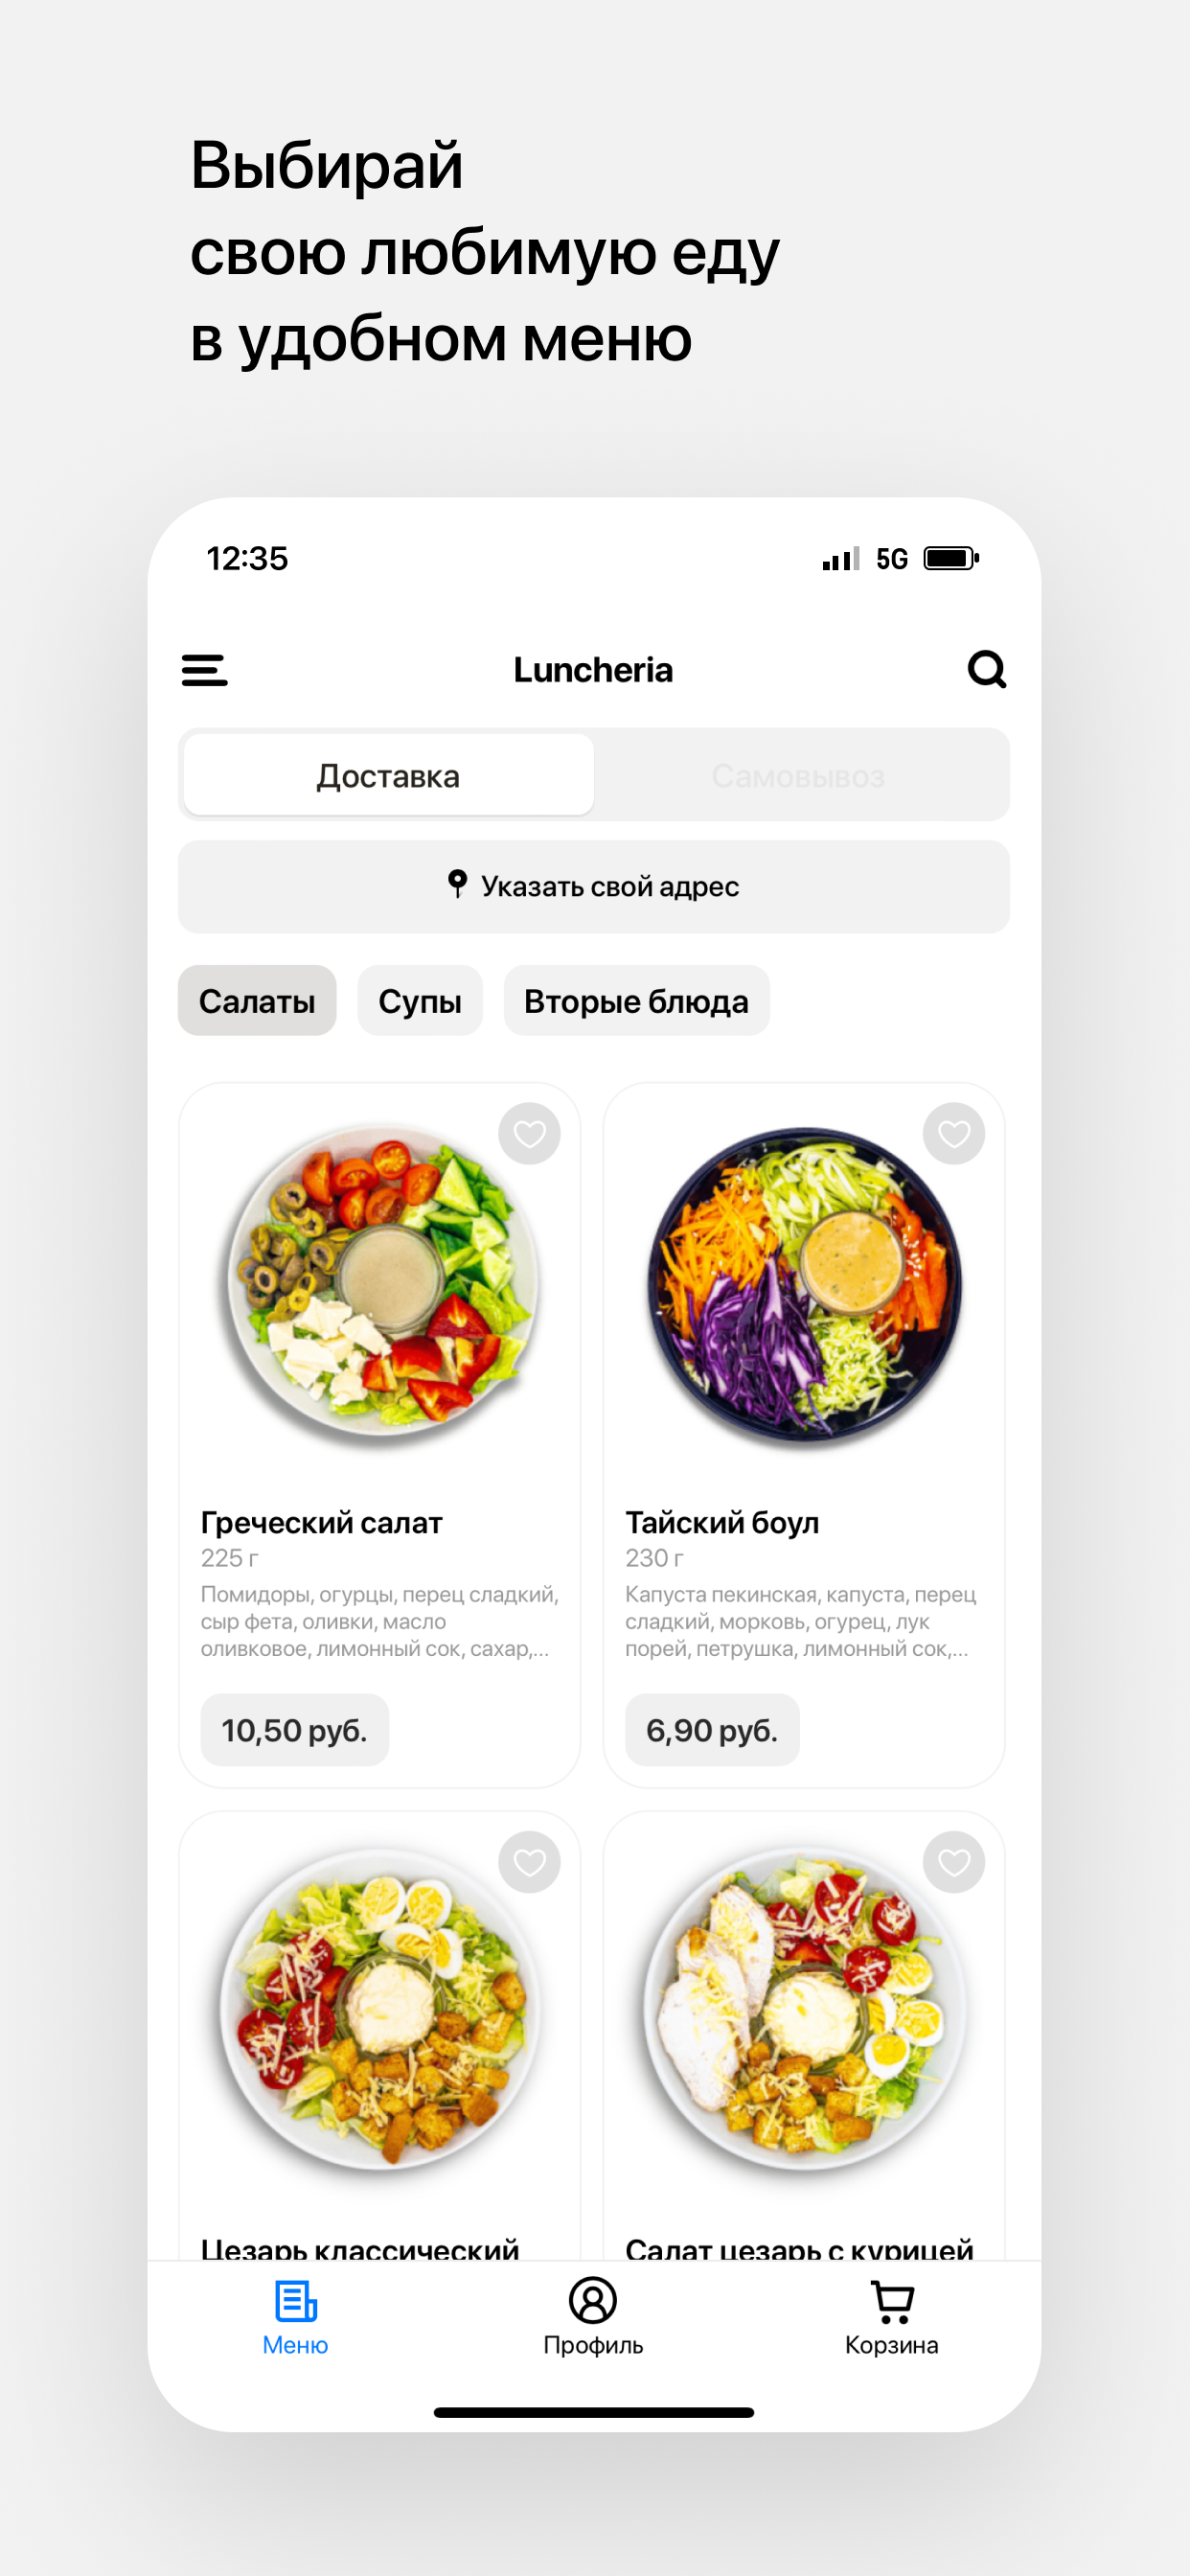Favorite Салат цезарь с курицей heart
The height and width of the screenshot is (2576, 1190).
[954, 1861]
